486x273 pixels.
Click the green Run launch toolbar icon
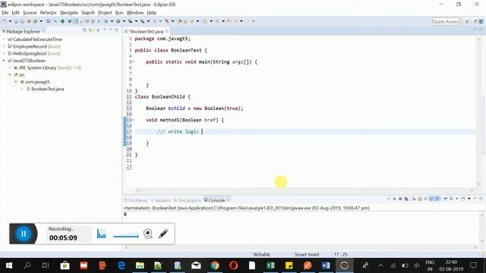[x=118, y=21]
